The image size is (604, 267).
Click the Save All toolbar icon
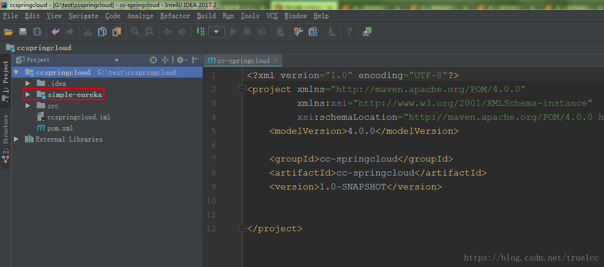[23, 32]
